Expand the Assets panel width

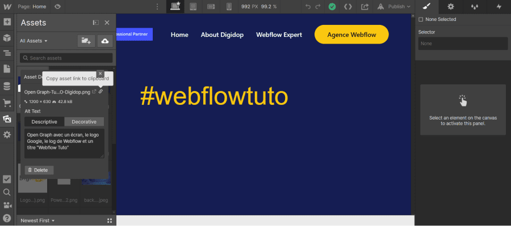pos(96,23)
